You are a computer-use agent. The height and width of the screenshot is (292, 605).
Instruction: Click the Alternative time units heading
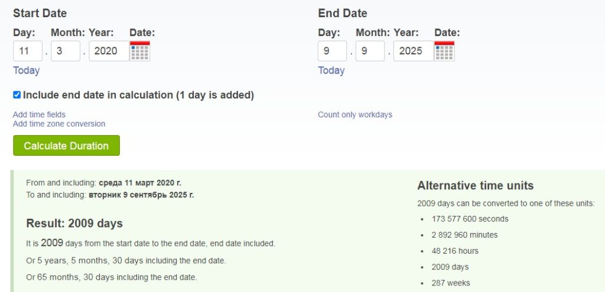[475, 186]
